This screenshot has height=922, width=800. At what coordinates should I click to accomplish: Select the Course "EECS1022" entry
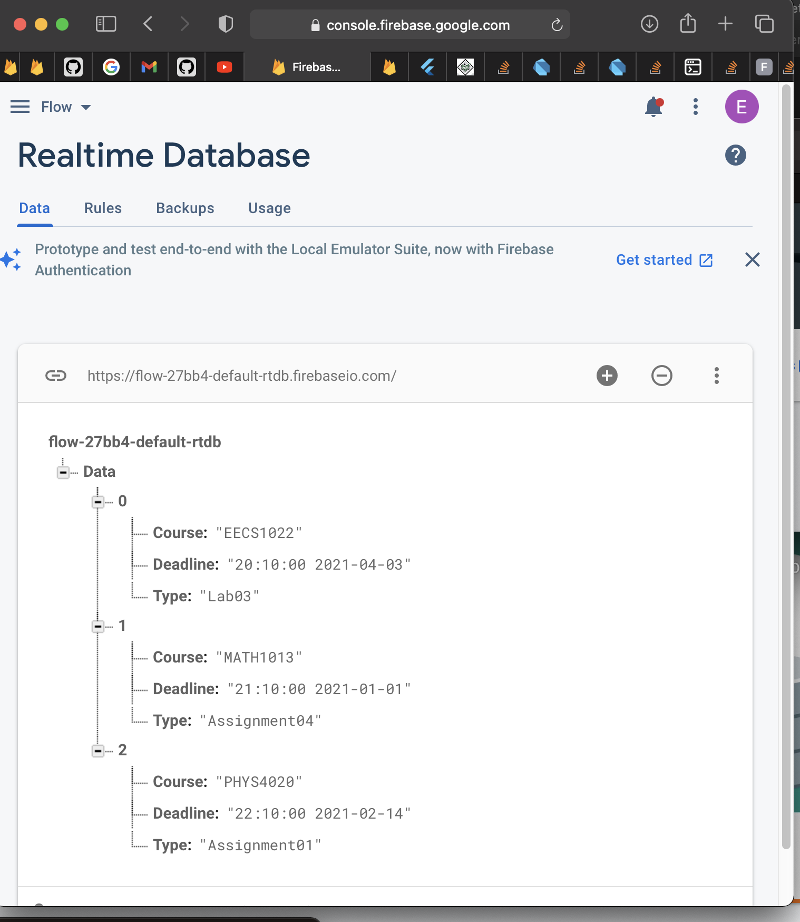coord(227,533)
